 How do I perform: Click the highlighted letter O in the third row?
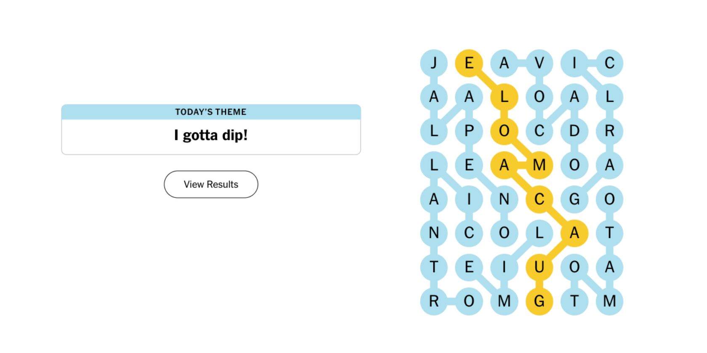(505, 131)
